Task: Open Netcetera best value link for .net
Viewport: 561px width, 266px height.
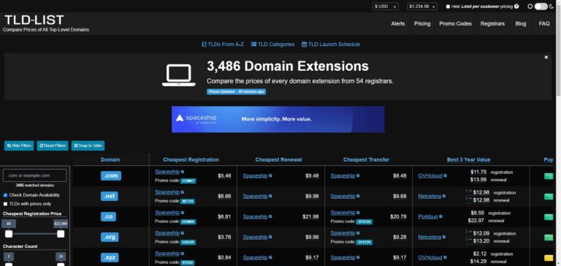Action: [430, 196]
